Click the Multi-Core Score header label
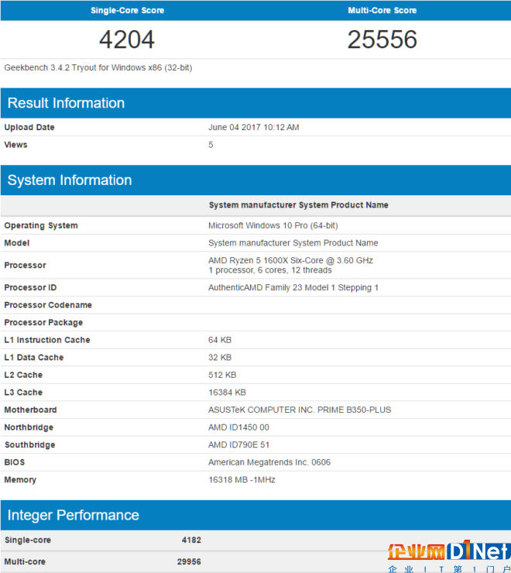Image resolution: width=511 pixels, height=573 pixels. [x=382, y=10]
